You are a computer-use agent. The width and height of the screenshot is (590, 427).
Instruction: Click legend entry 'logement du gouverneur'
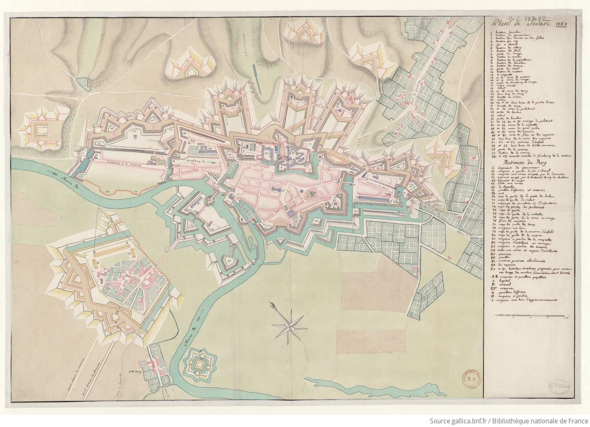tap(518, 168)
